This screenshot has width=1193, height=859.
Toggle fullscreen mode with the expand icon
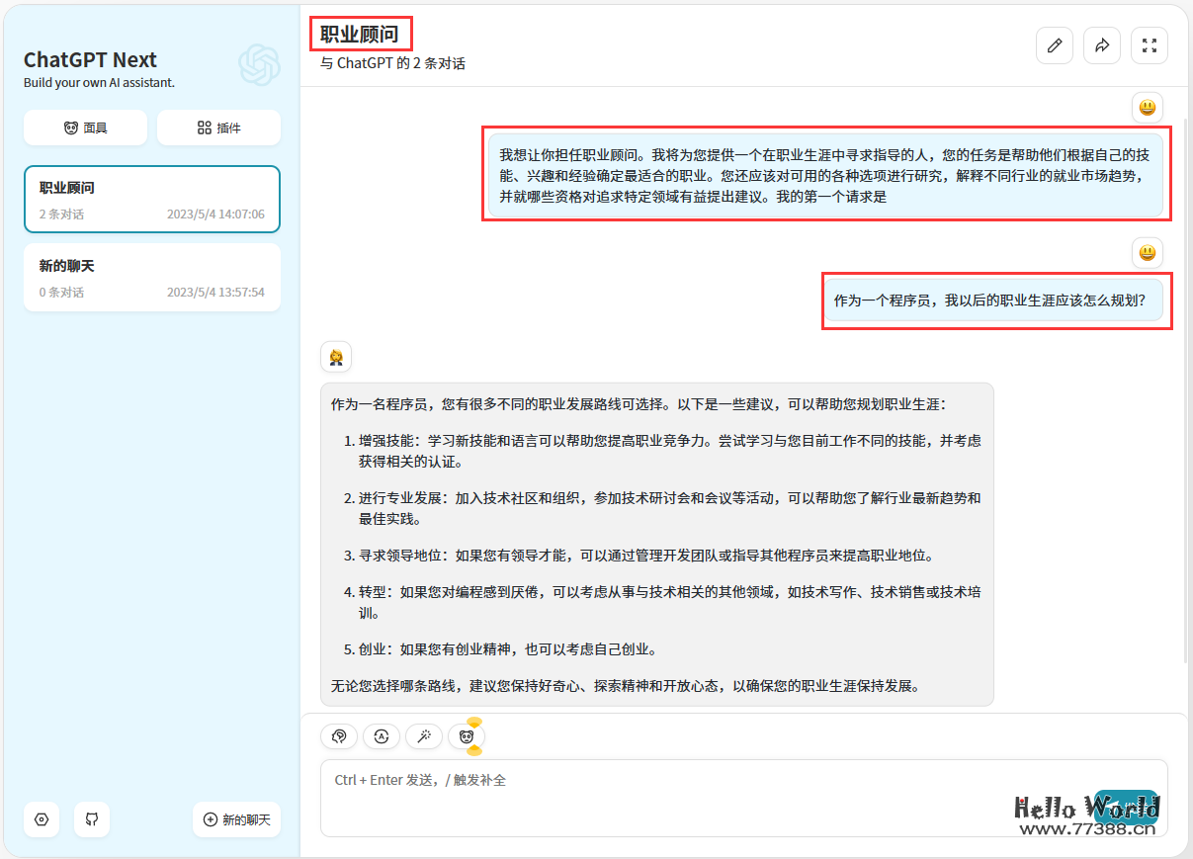click(x=1150, y=45)
